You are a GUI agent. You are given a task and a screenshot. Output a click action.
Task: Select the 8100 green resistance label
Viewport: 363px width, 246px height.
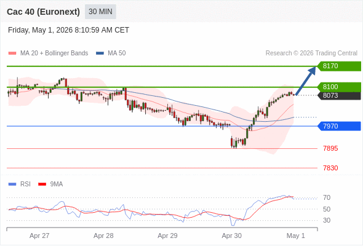339,87
